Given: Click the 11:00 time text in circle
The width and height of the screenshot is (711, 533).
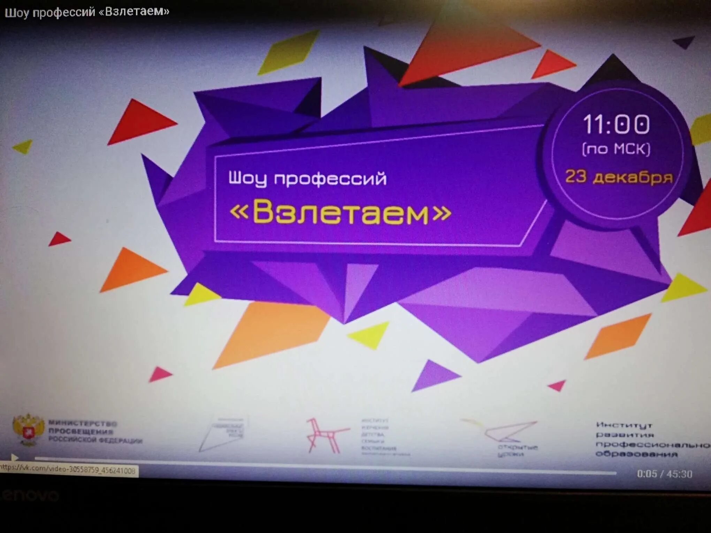Looking at the screenshot, I should point(616,124).
